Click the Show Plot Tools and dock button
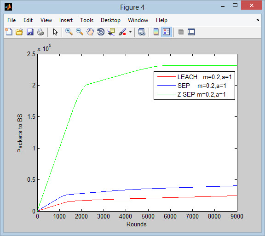 click(191, 32)
